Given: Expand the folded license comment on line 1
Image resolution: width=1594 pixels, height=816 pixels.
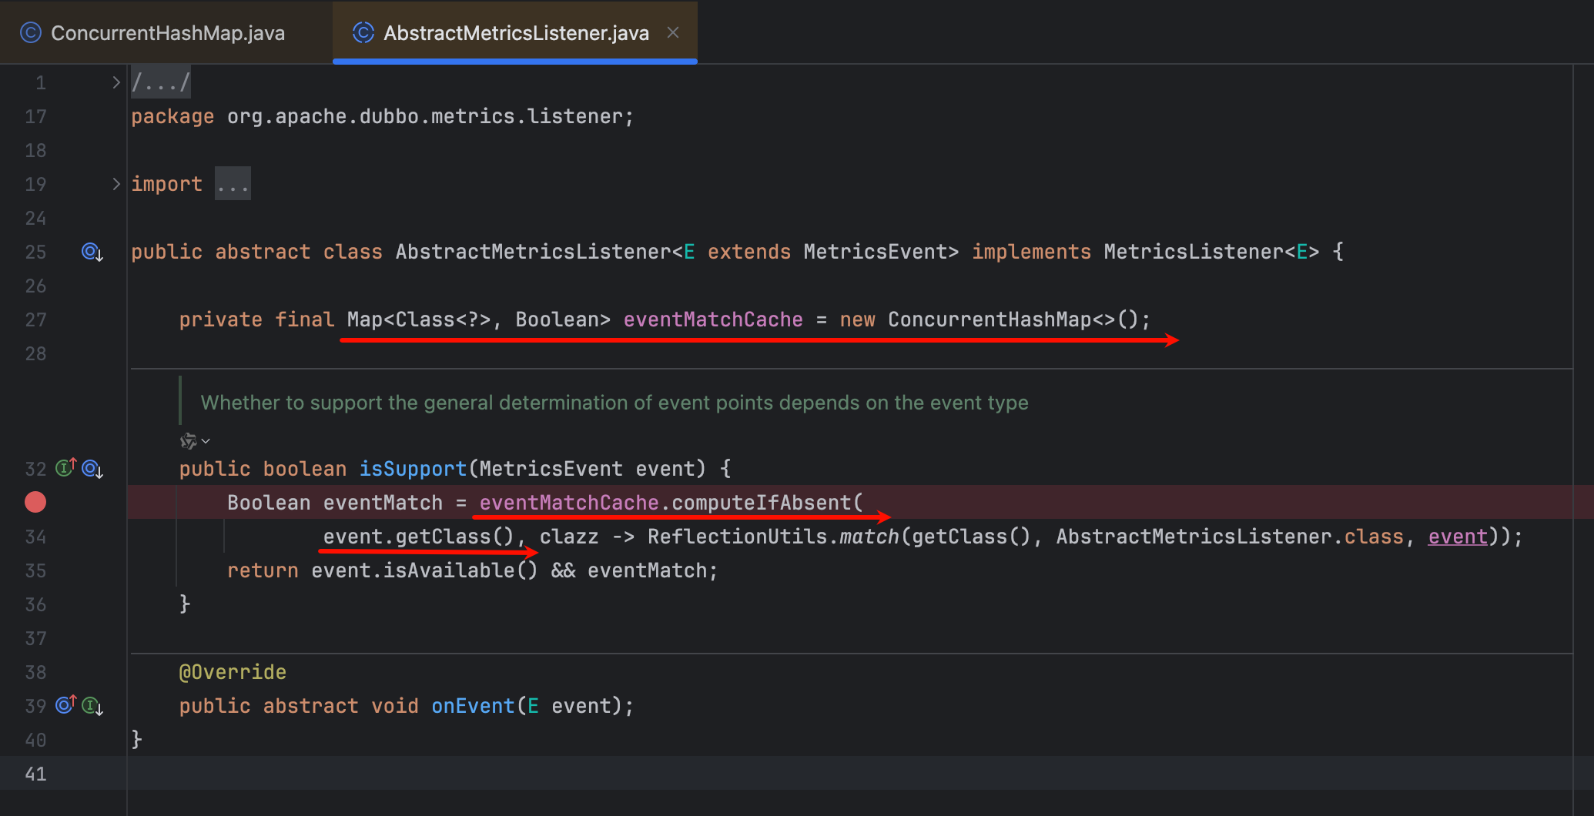Looking at the screenshot, I should pyautogui.click(x=116, y=82).
